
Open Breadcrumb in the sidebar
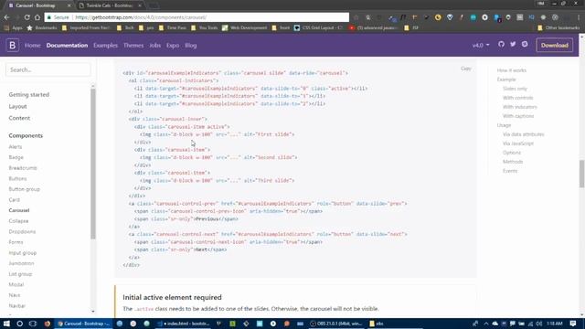(x=23, y=168)
